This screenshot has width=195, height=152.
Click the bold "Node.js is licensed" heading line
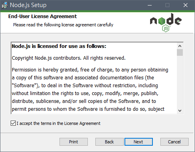point(59,46)
